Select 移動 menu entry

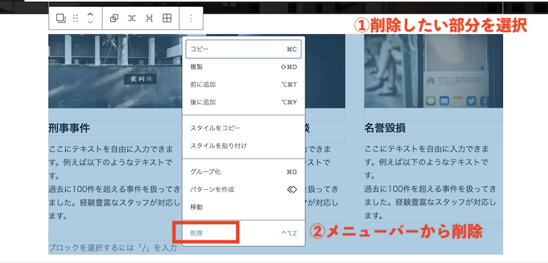click(x=244, y=207)
